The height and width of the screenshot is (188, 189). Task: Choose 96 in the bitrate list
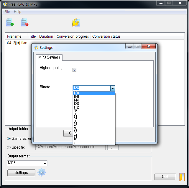point(94,111)
